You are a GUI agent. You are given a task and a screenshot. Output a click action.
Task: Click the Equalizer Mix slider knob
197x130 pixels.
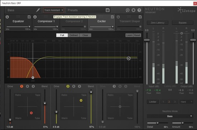click(29, 27)
